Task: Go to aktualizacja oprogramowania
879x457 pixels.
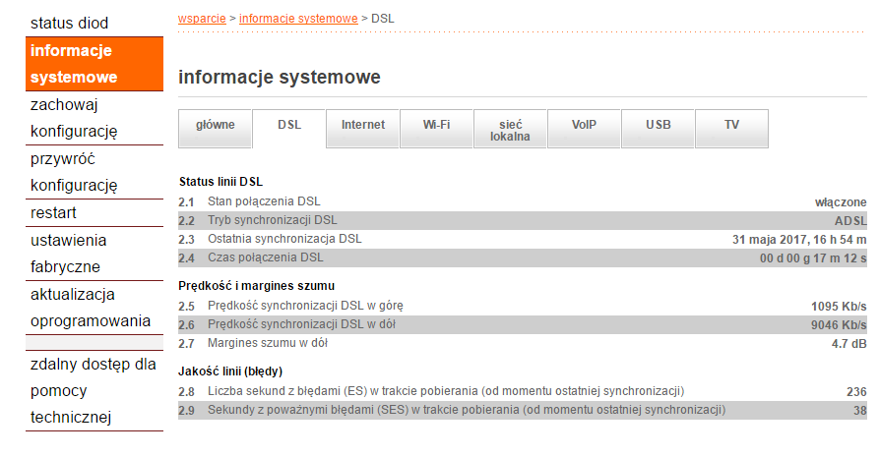Action: pos(90,307)
